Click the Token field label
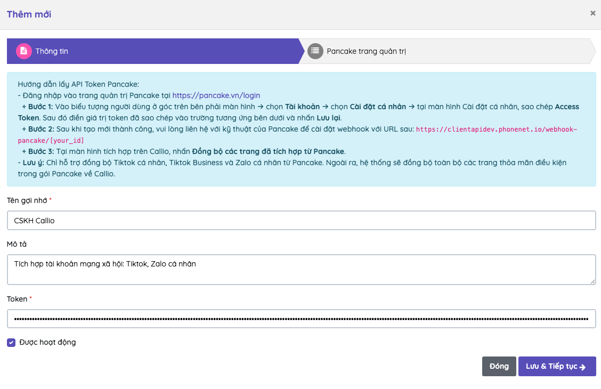Screen dimensions: 601x389 click(x=17, y=299)
